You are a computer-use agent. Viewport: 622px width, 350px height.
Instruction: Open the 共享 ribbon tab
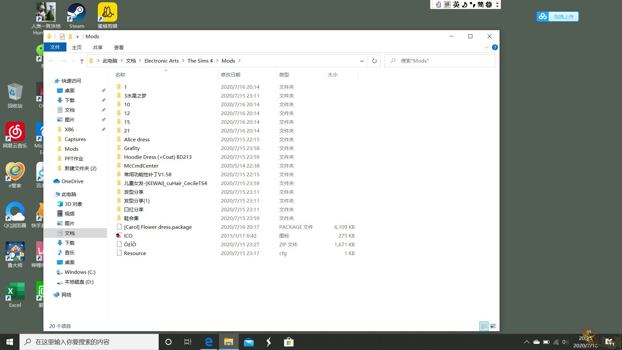98,47
